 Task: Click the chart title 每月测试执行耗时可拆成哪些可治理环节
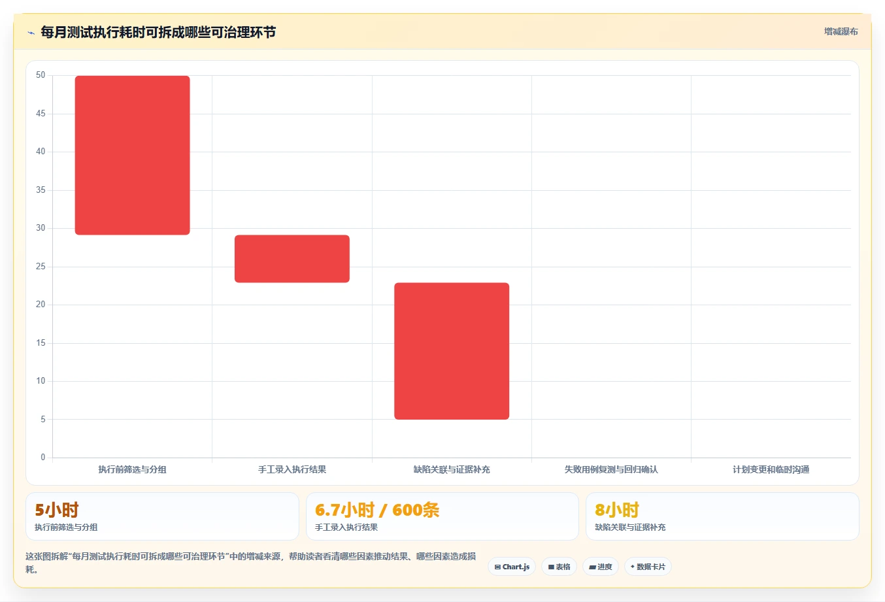[x=158, y=32]
